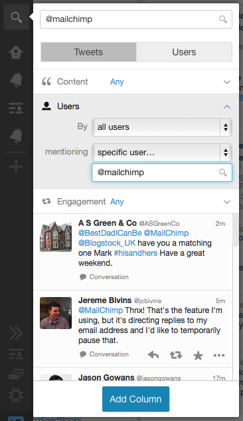Image resolution: width=243 pixels, height=421 pixels.
Task: Click the Add Column button
Action: (x=135, y=399)
